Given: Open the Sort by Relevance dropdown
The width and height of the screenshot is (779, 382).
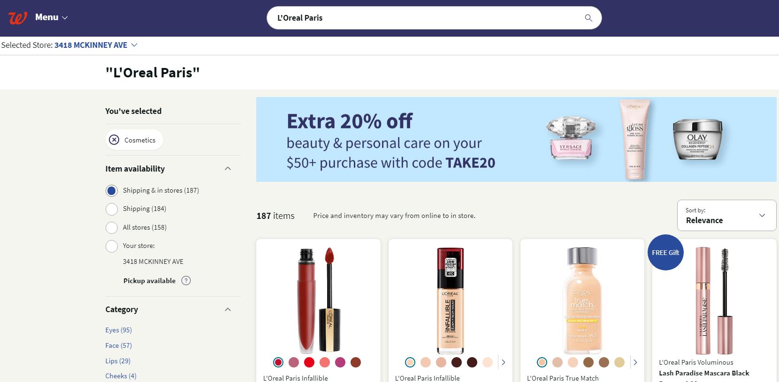Looking at the screenshot, I should coord(726,216).
